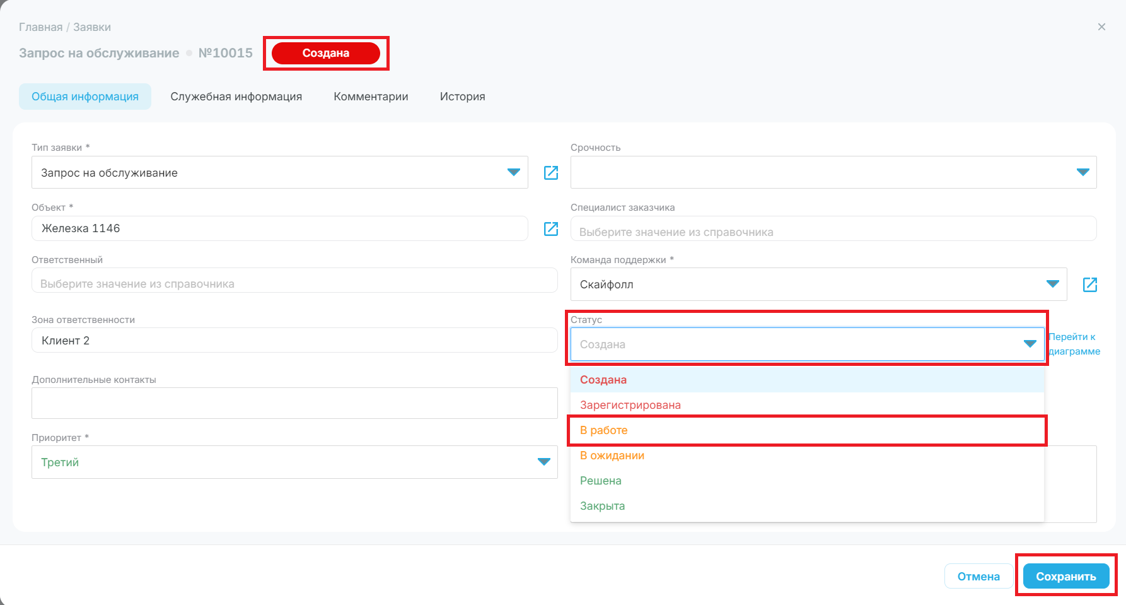The height and width of the screenshot is (605, 1126).
Task: Focus the Специалист заказчика input field
Action: (x=833, y=228)
